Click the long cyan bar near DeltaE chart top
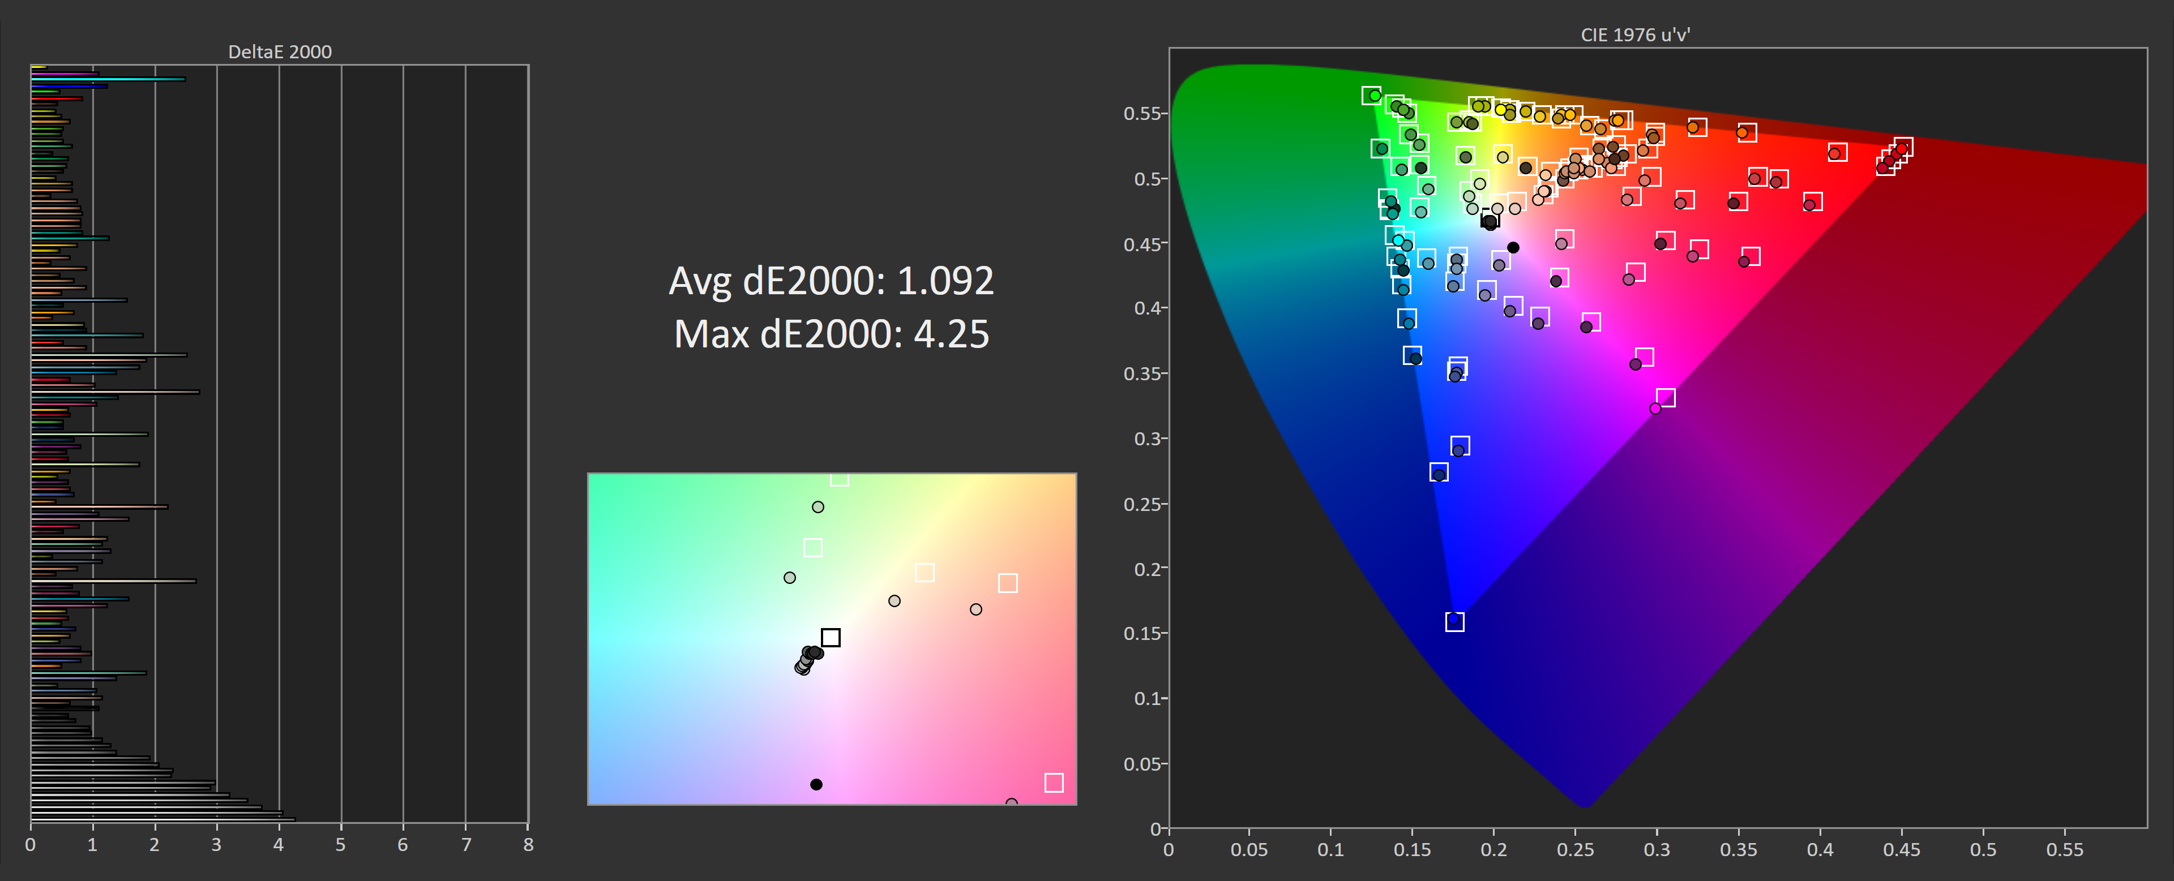The height and width of the screenshot is (881, 2174). (x=110, y=79)
